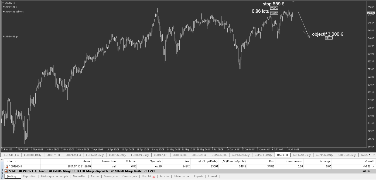Click the active US.30,H4 chart tab
This screenshot has height=180, width=376.
click(x=282, y=155)
